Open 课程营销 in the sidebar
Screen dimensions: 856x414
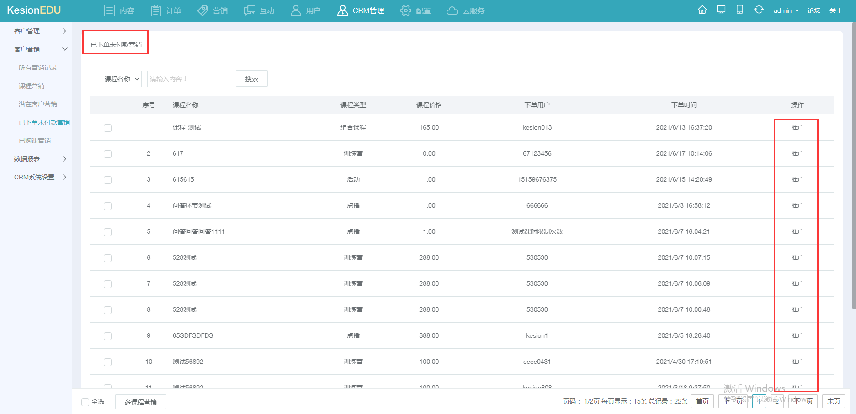(x=32, y=86)
